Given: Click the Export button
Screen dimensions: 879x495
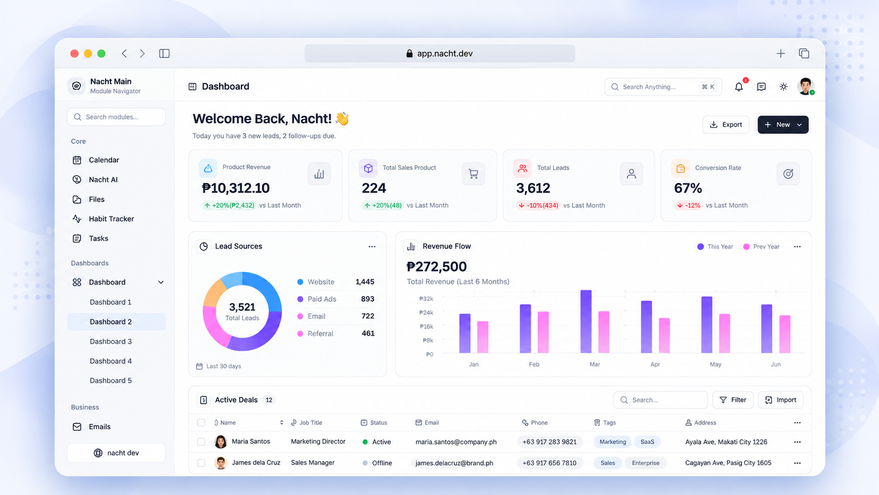Looking at the screenshot, I should point(725,125).
